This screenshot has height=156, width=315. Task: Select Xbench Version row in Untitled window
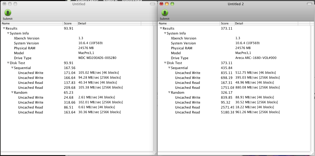(77, 38)
